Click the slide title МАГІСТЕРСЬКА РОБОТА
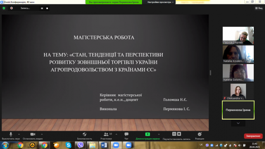This screenshot has width=265, height=149. tap(104, 38)
